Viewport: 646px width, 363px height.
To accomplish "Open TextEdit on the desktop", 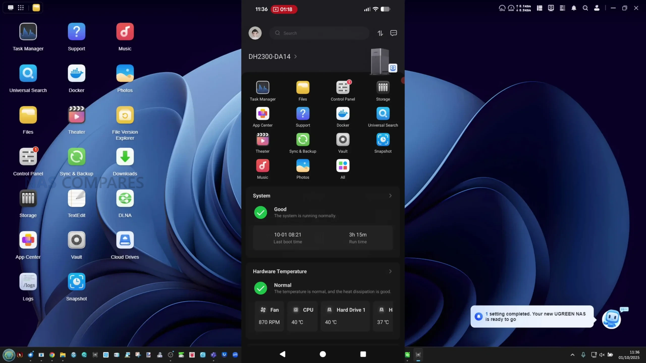I will click(x=76, y=198).
